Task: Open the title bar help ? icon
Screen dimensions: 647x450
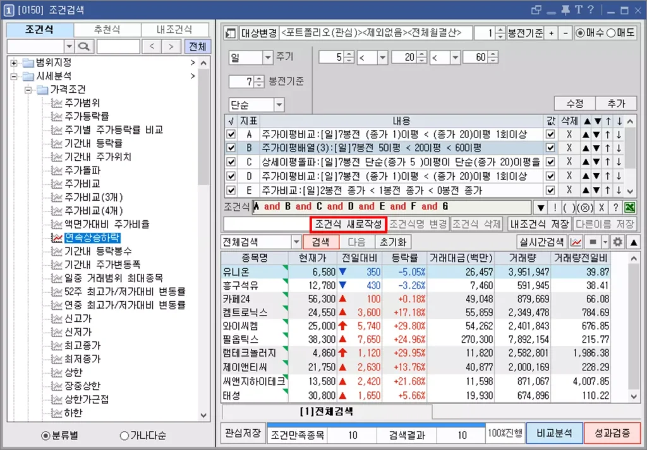Action: coord(591,10)
